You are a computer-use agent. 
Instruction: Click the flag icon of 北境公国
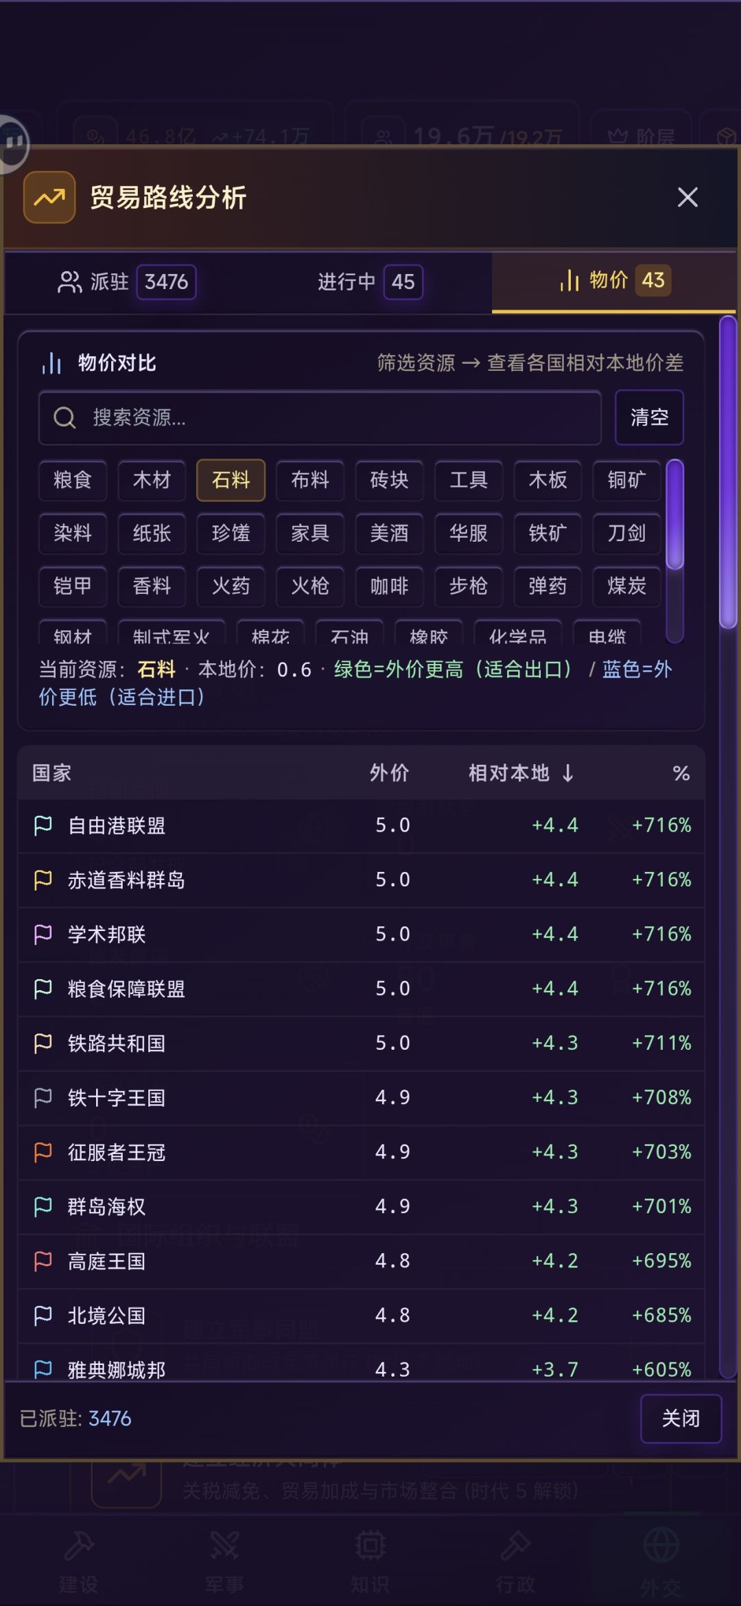43,1315
